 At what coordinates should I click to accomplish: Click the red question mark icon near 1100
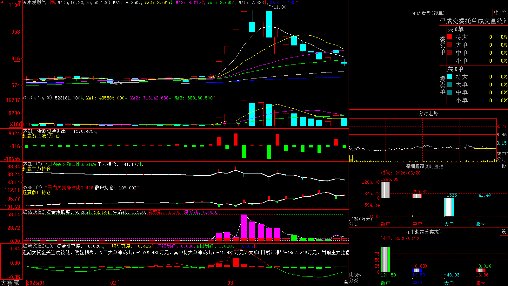(20, 2)
